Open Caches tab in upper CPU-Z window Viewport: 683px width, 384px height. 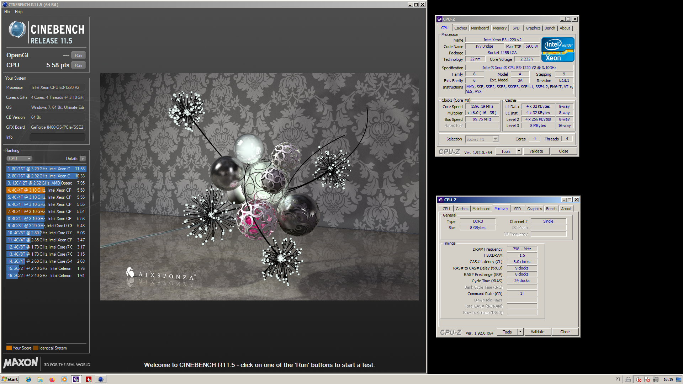[460, 28]
